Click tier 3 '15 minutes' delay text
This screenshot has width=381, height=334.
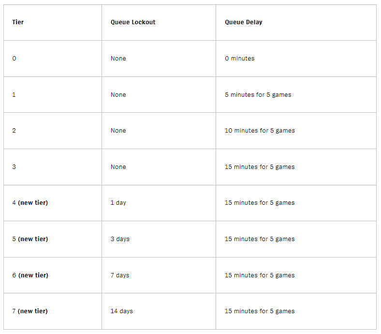tap(260, 167)
